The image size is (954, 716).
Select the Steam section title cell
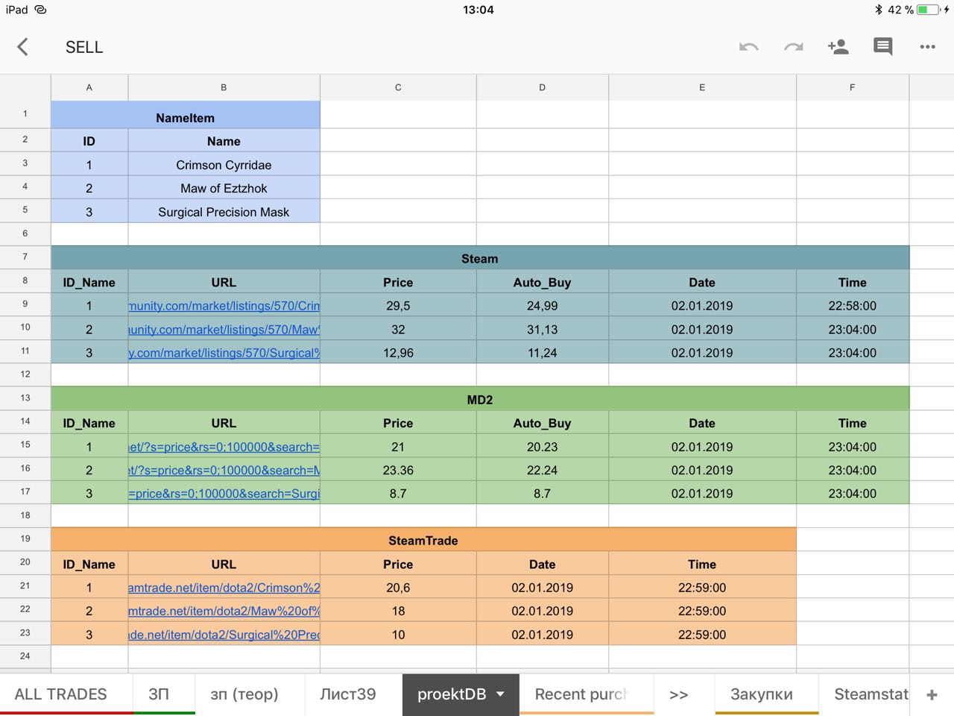tap(480, 258)
